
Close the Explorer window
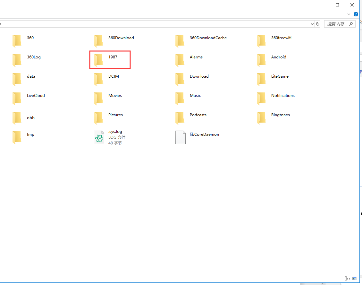[x=352, y=5]
